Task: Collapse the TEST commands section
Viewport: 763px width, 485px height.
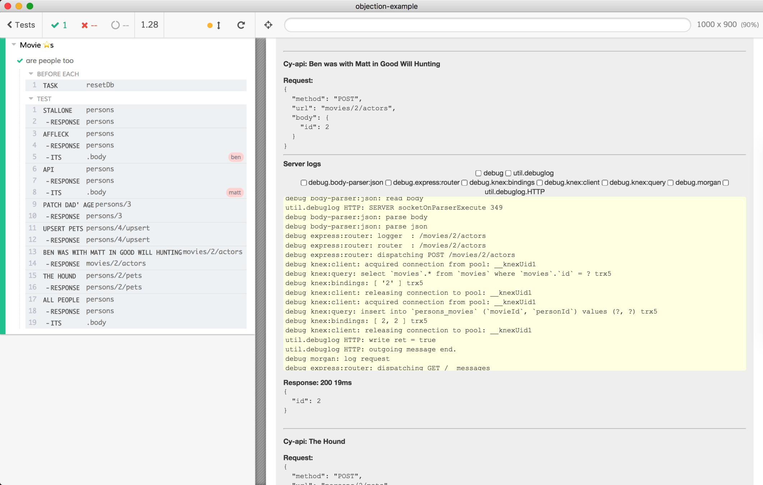Action: [x=31, y=98]
